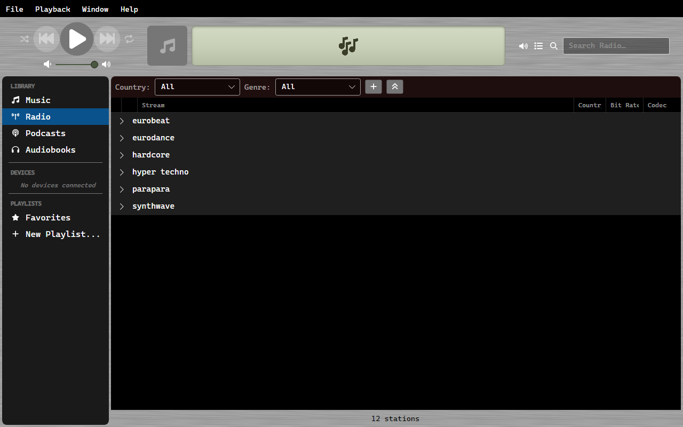Expand the eurodance group
The image size is (683, 427).
click(122, 138)
